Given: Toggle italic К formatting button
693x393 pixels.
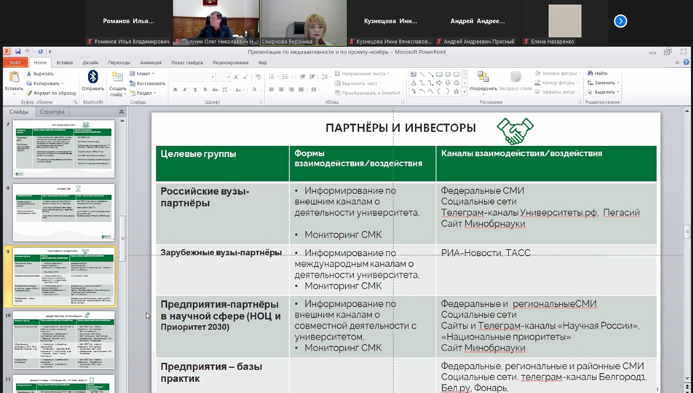Looking at the screenshot, I should [x=185, y=90].
